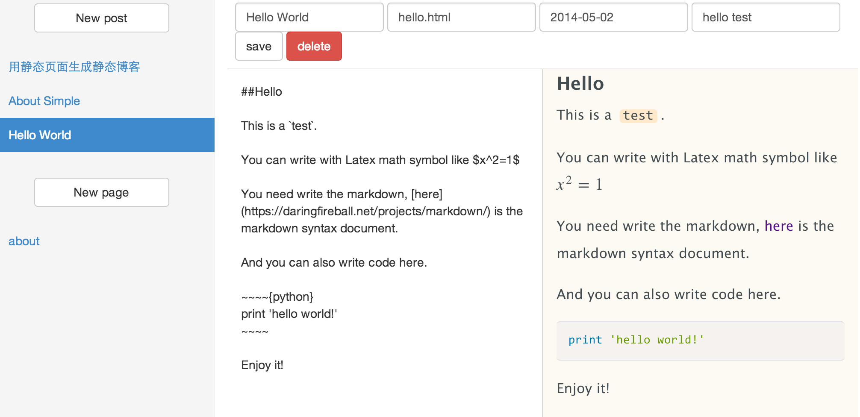860x417 pixels.
Task: Click the New page button
Action: tap(102, 192)
